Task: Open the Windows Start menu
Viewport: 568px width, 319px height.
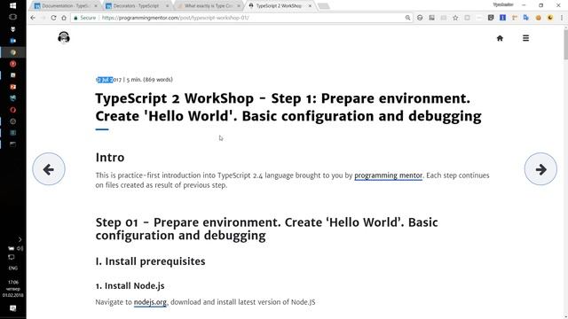Action: tap(12, 5)
